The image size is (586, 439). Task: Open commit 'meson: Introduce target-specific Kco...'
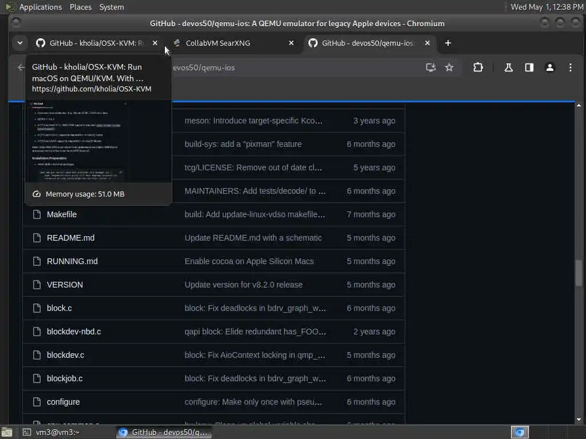click(x=254, y=121)
